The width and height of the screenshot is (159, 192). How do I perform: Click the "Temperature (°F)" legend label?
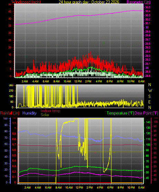tap(120, 113)
